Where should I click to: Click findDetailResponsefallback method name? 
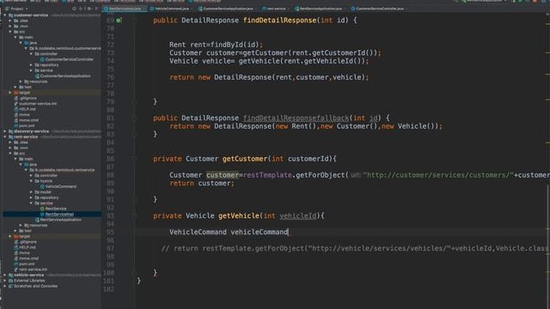[x=296, y=118]
